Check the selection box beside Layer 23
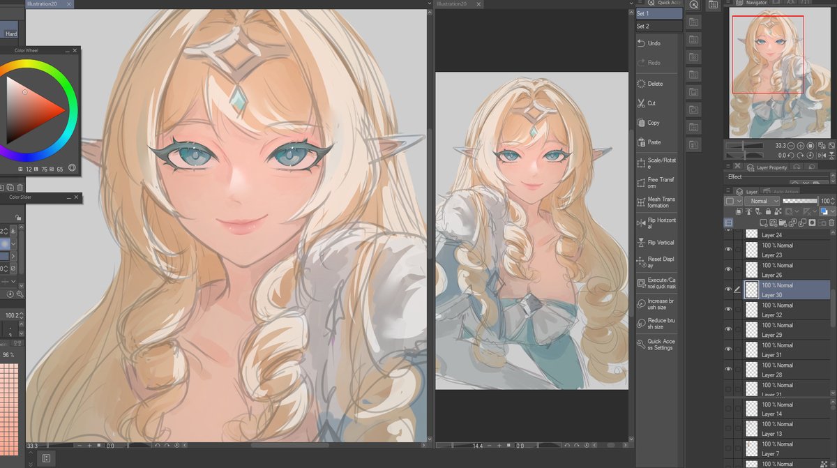This screenshot has height=468, width=837. coord(738,250)
